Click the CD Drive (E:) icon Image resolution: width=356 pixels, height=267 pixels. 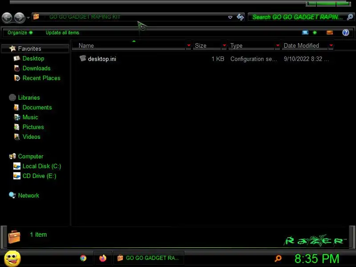[17, 176]
